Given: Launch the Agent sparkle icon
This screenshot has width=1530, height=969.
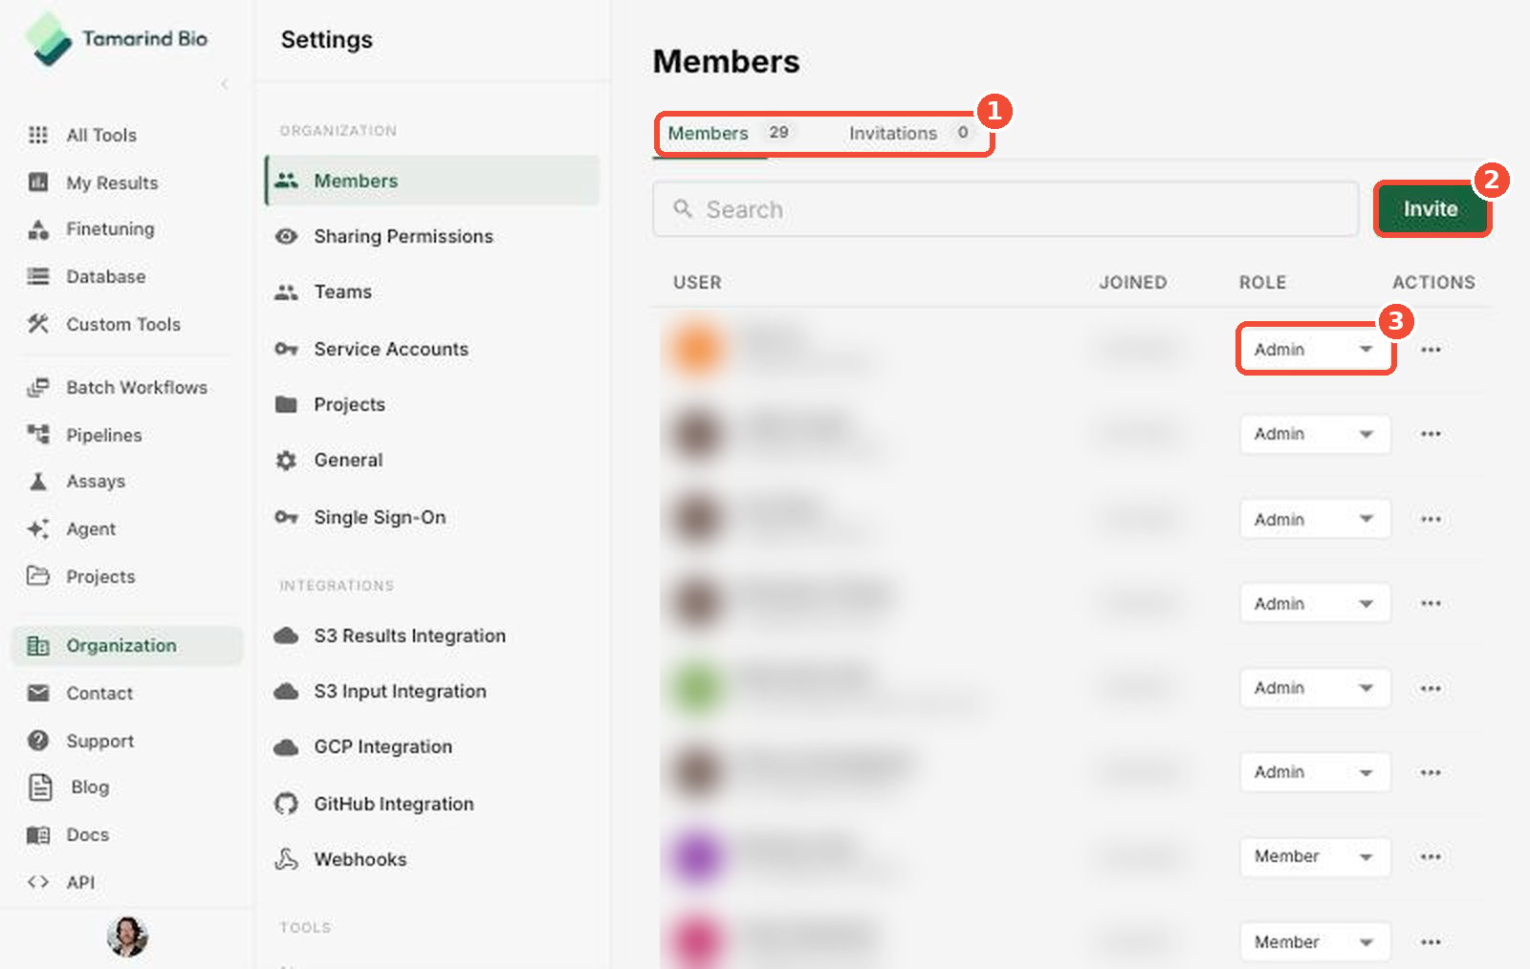Looking at the screenshot, I should [38, 528].
